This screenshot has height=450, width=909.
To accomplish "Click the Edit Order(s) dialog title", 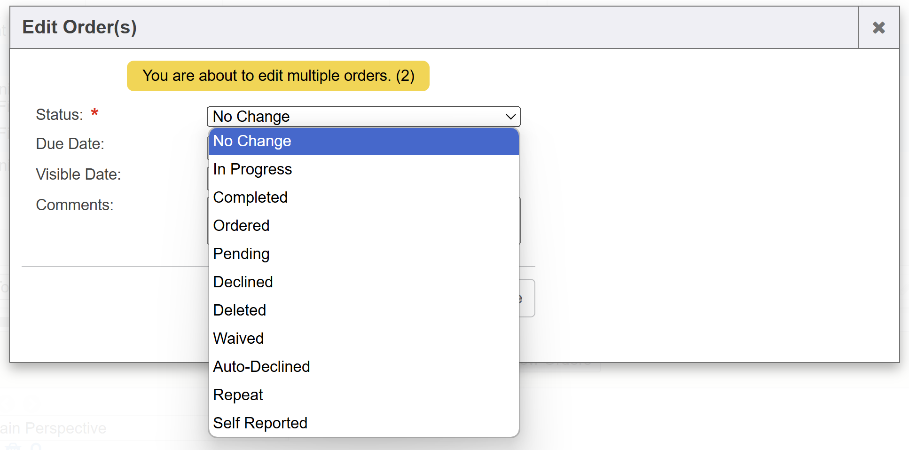I will [79, 27].
